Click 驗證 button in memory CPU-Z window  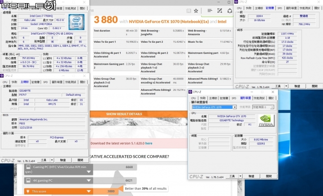[297, 86]
